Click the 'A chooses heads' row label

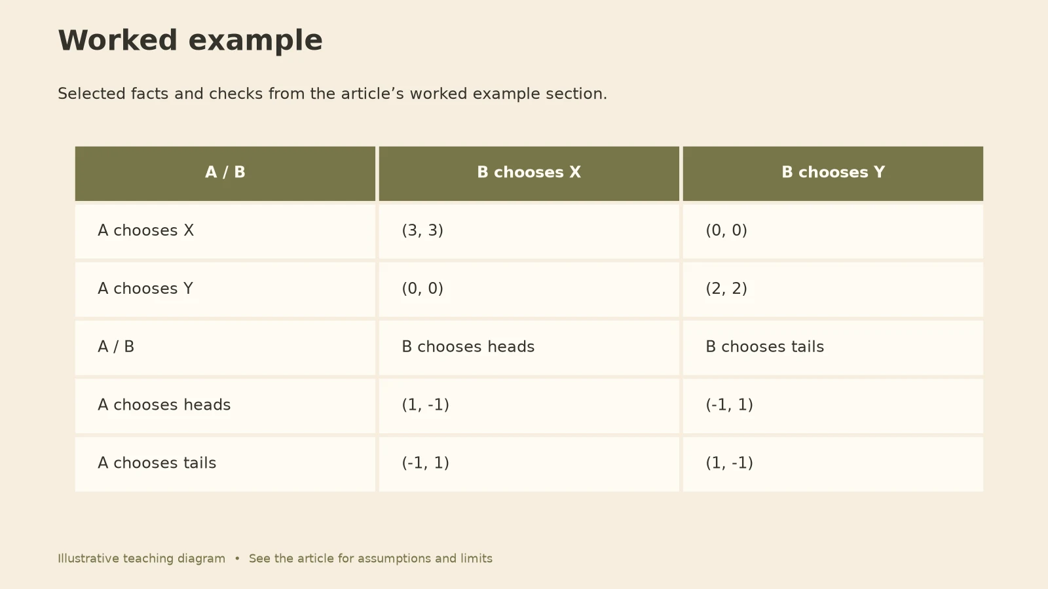pos(225,406)
